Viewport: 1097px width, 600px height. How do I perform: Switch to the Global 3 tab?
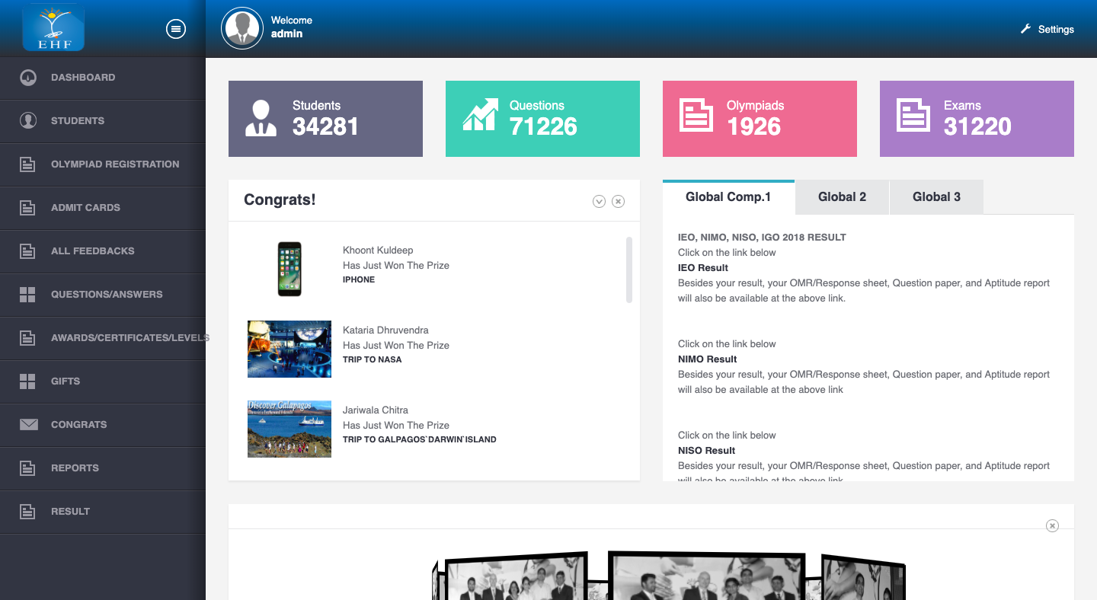pos(936,197)
